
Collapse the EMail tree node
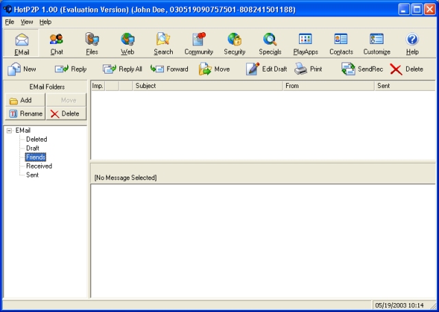tap(9, 131)
